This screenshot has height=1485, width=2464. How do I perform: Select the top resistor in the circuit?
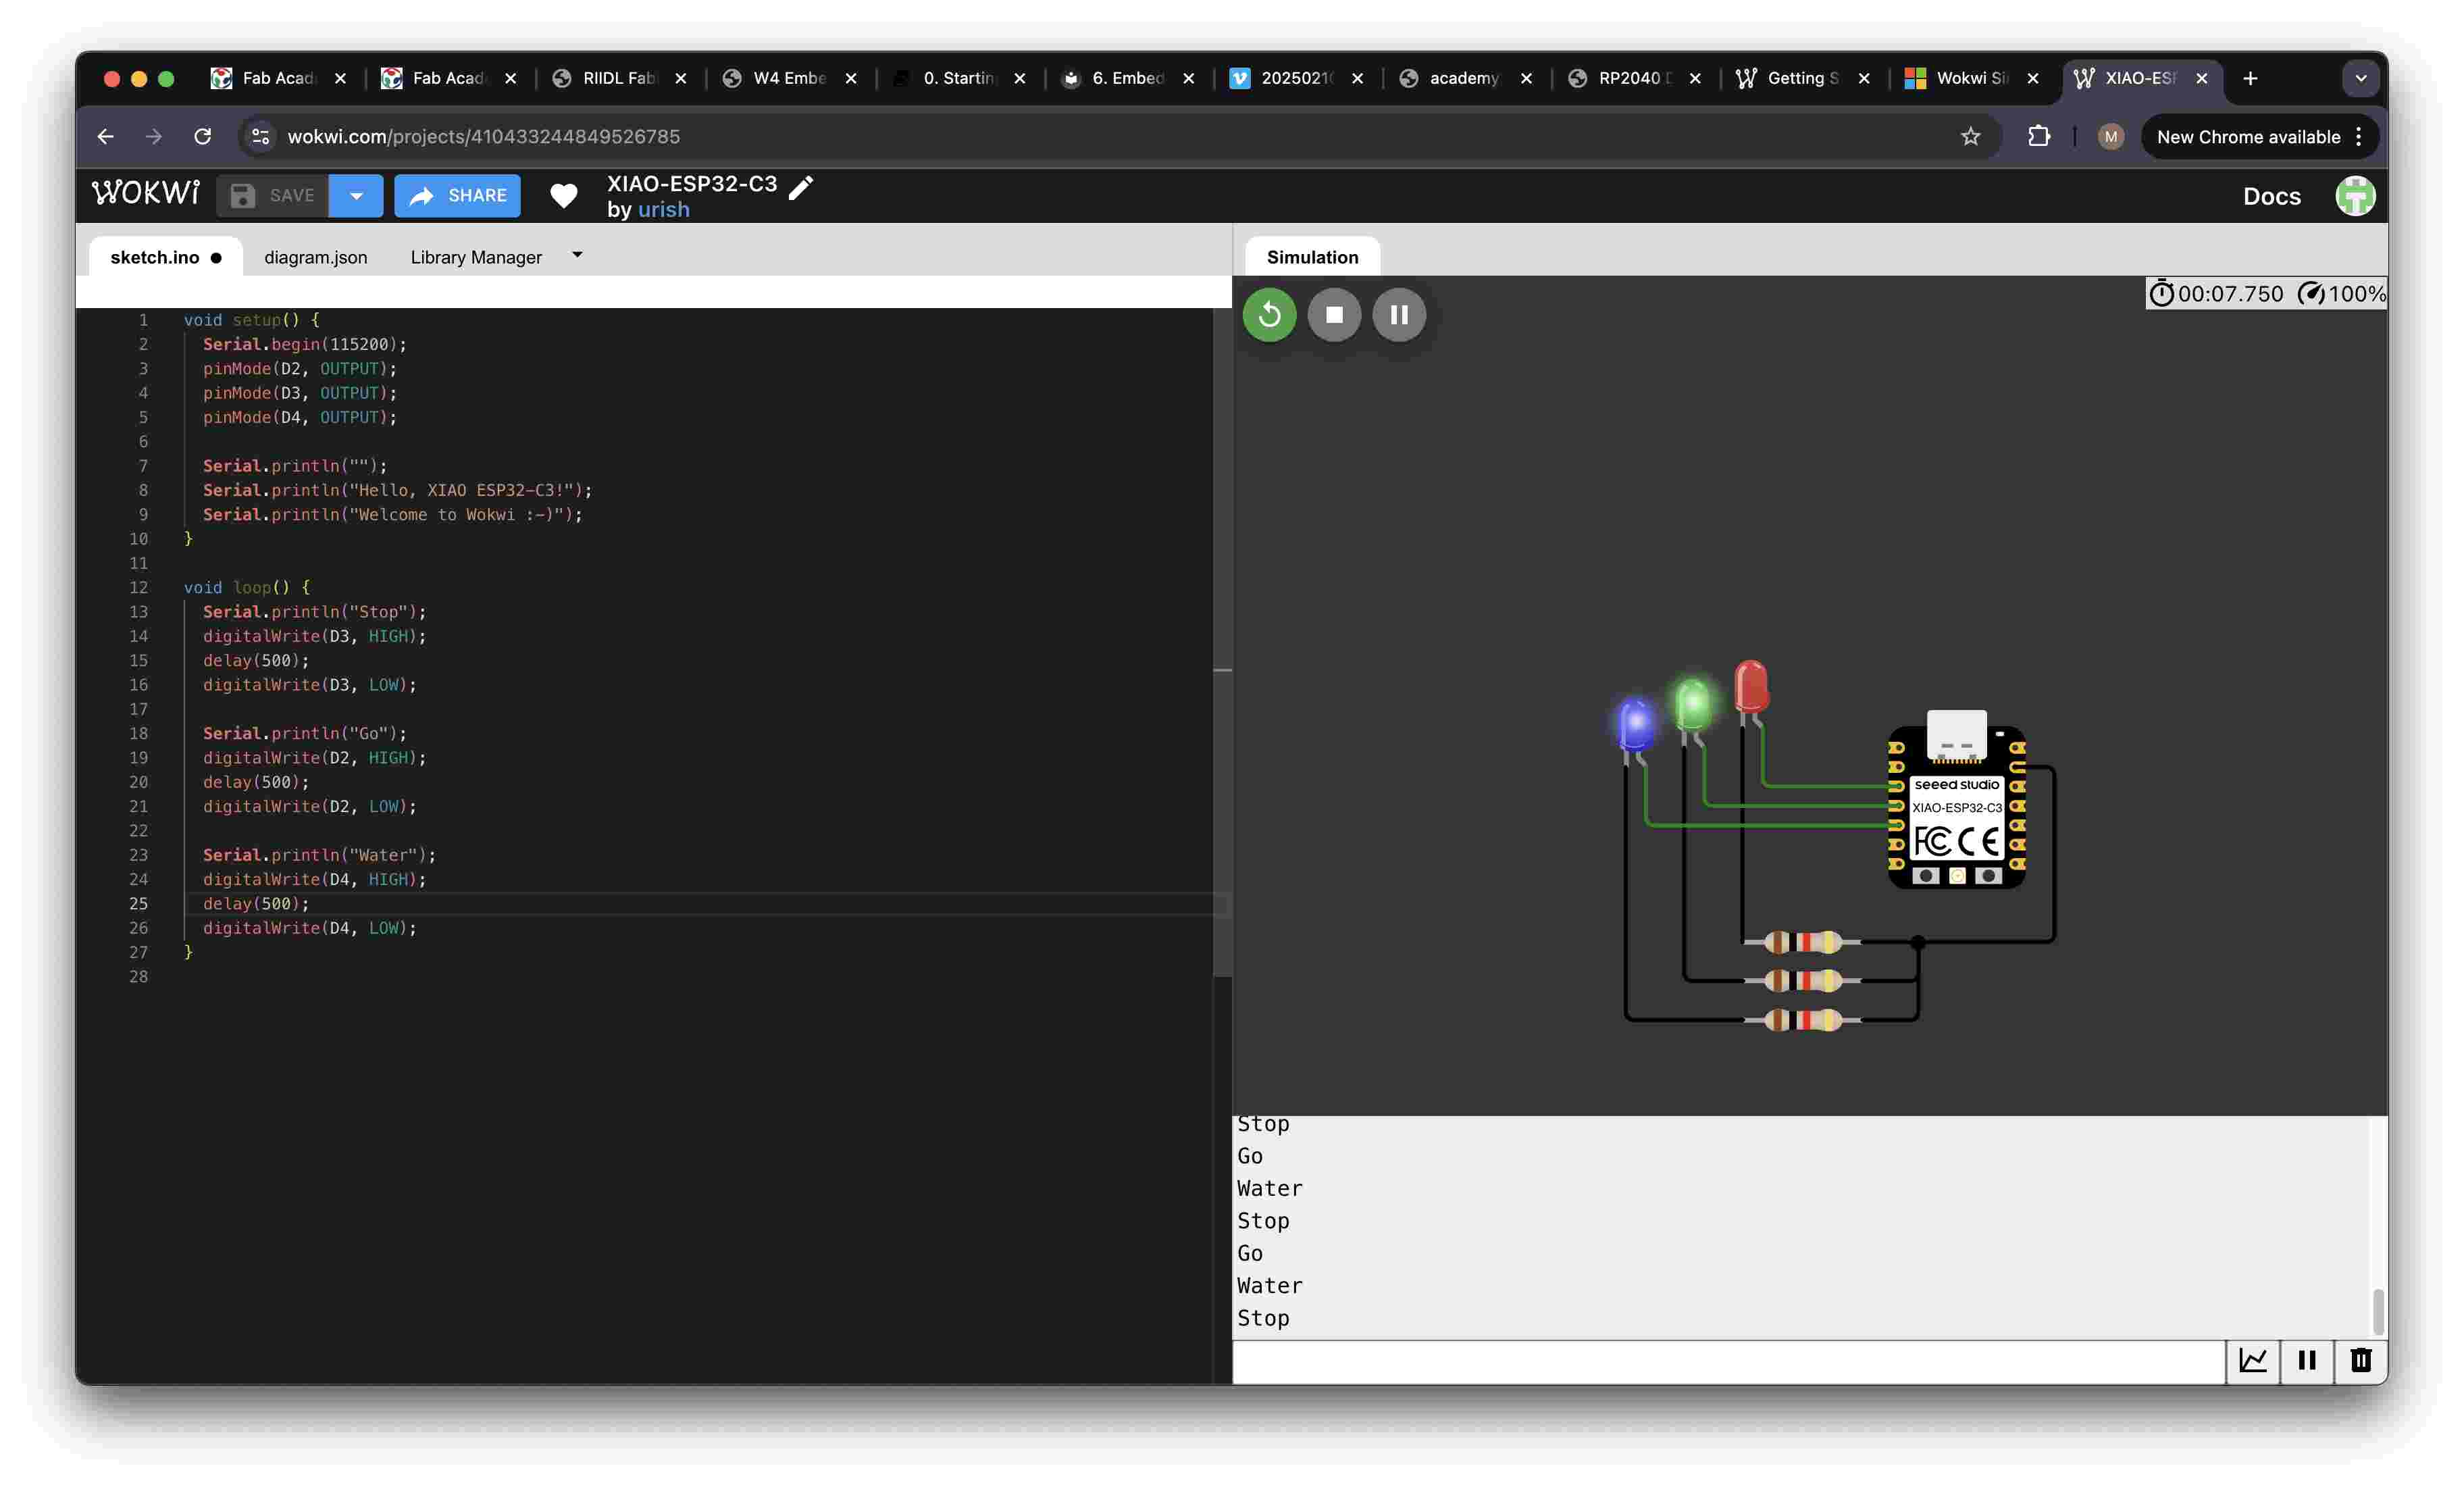(x=1802, y=942)
